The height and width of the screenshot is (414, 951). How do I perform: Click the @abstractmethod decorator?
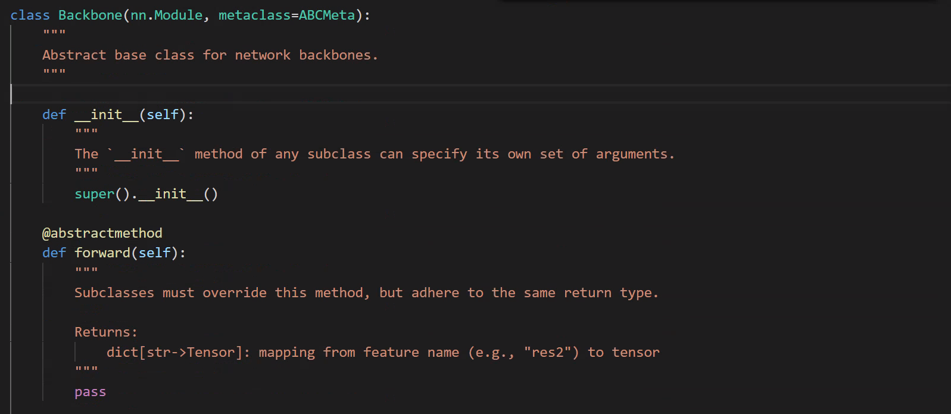(102, 234)
